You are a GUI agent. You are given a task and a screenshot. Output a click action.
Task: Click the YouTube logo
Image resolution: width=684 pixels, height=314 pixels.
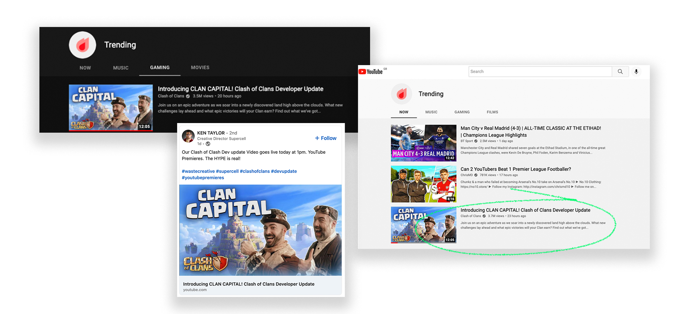[371, 71]
